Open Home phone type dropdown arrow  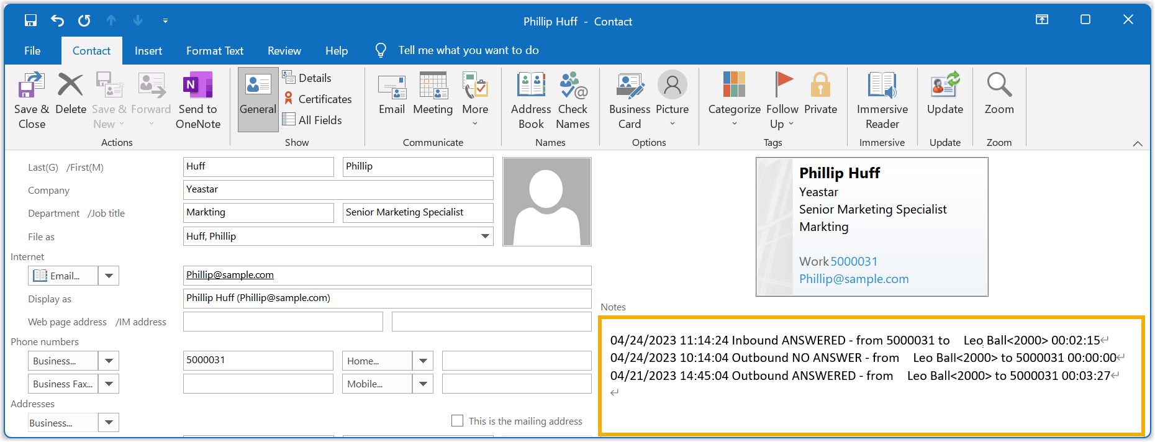423,361
